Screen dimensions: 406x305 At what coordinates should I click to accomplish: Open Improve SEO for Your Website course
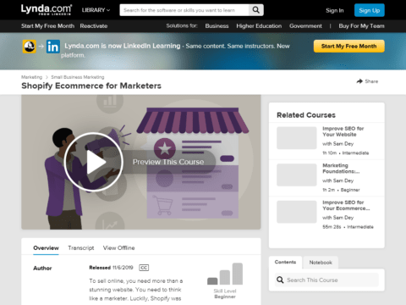[343, 131]
